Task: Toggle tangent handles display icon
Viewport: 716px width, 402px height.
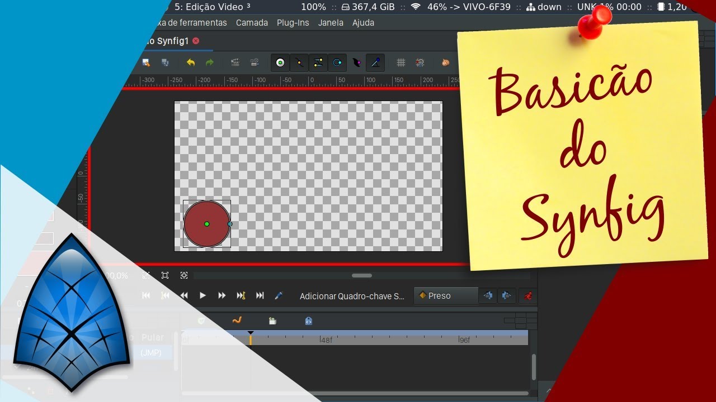Action: 318,63
